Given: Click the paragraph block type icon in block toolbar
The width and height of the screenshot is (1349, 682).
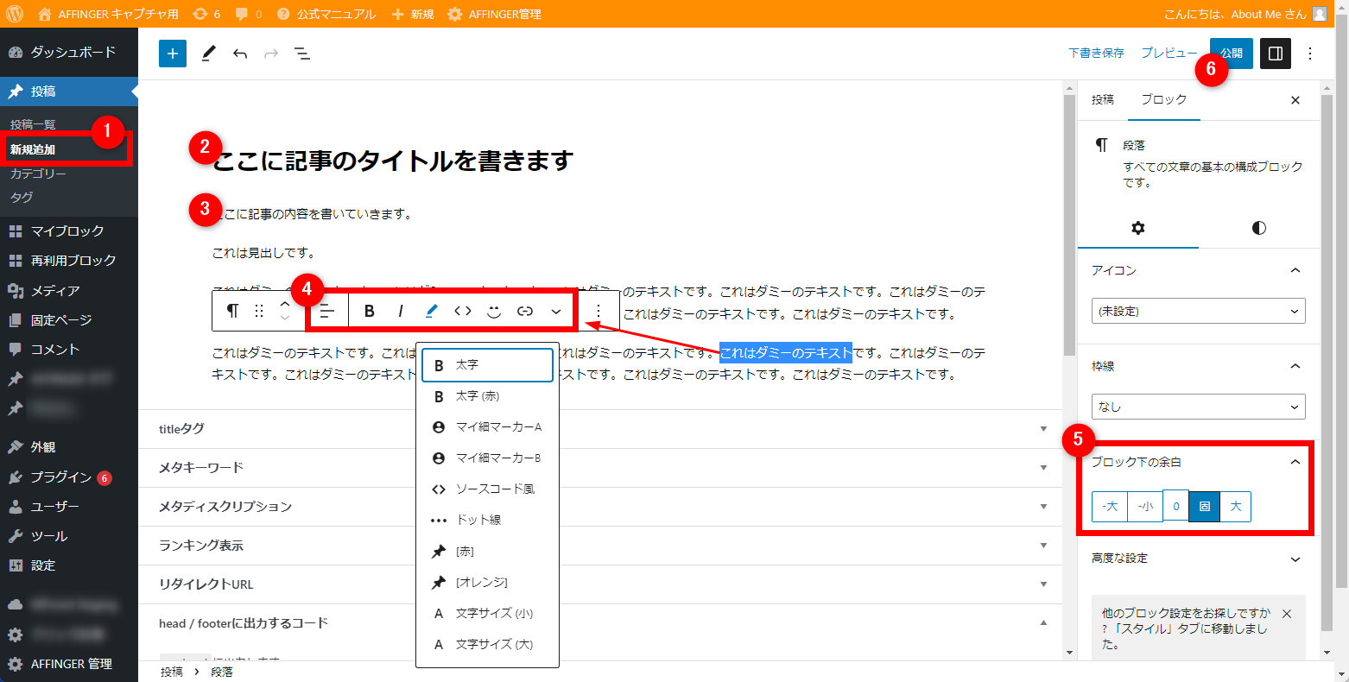Looking at the screenshot, I should tap(232, 311).
